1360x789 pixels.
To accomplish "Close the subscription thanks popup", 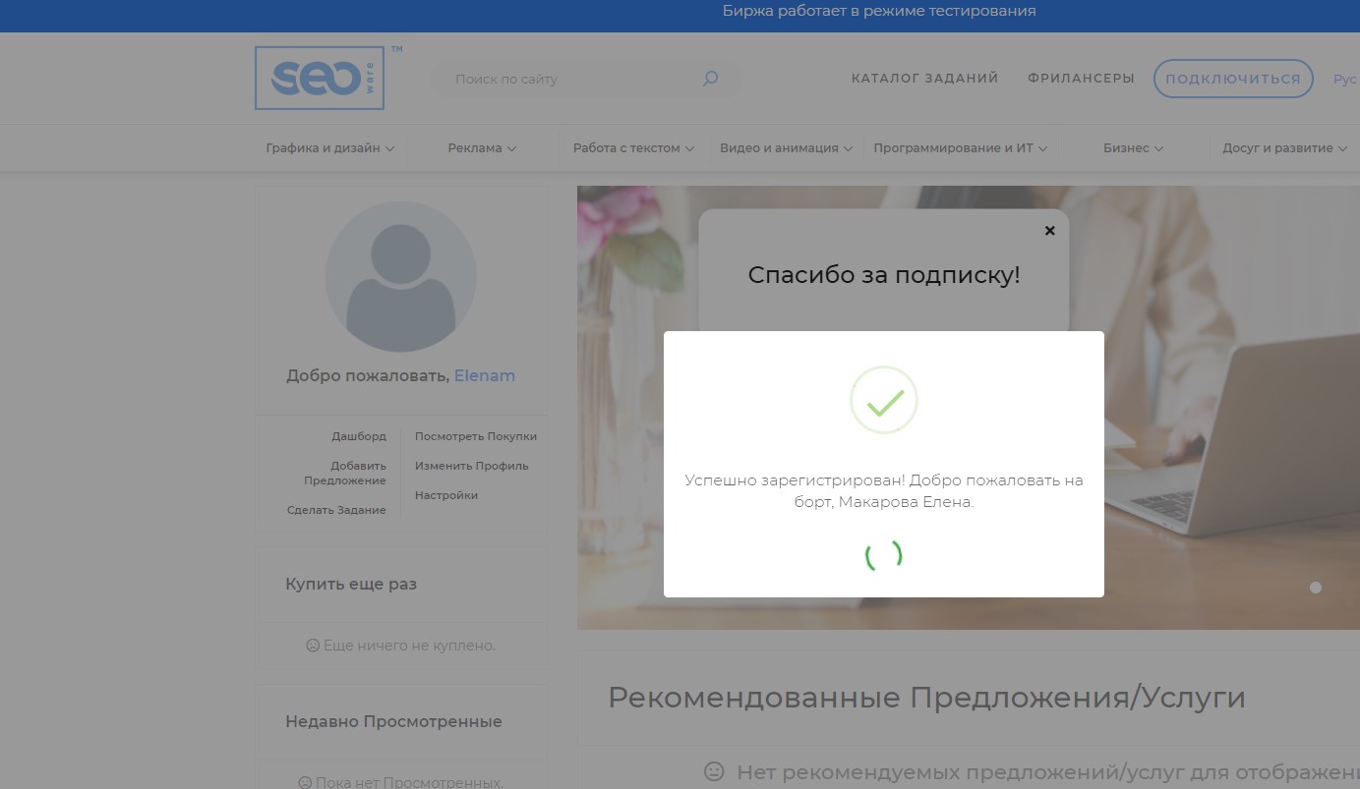I will (1049, 231).
